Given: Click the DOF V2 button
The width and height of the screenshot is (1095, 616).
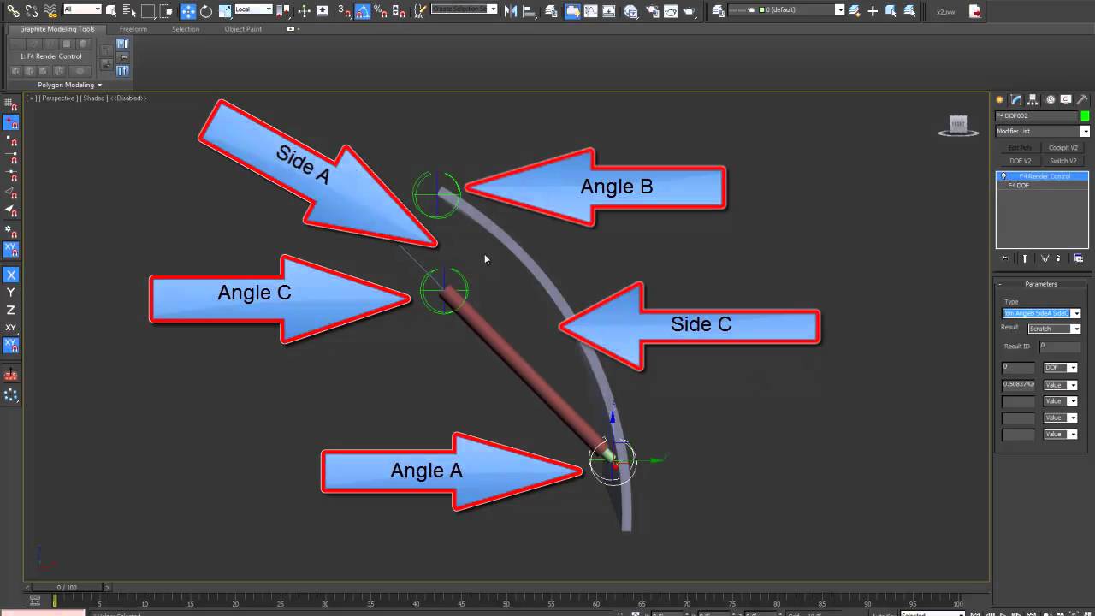Looking at the screenshot, I should (1021, 161).
